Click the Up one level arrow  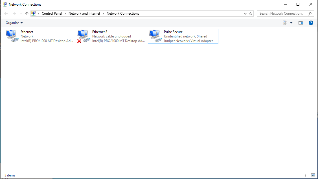click(27, 13)
